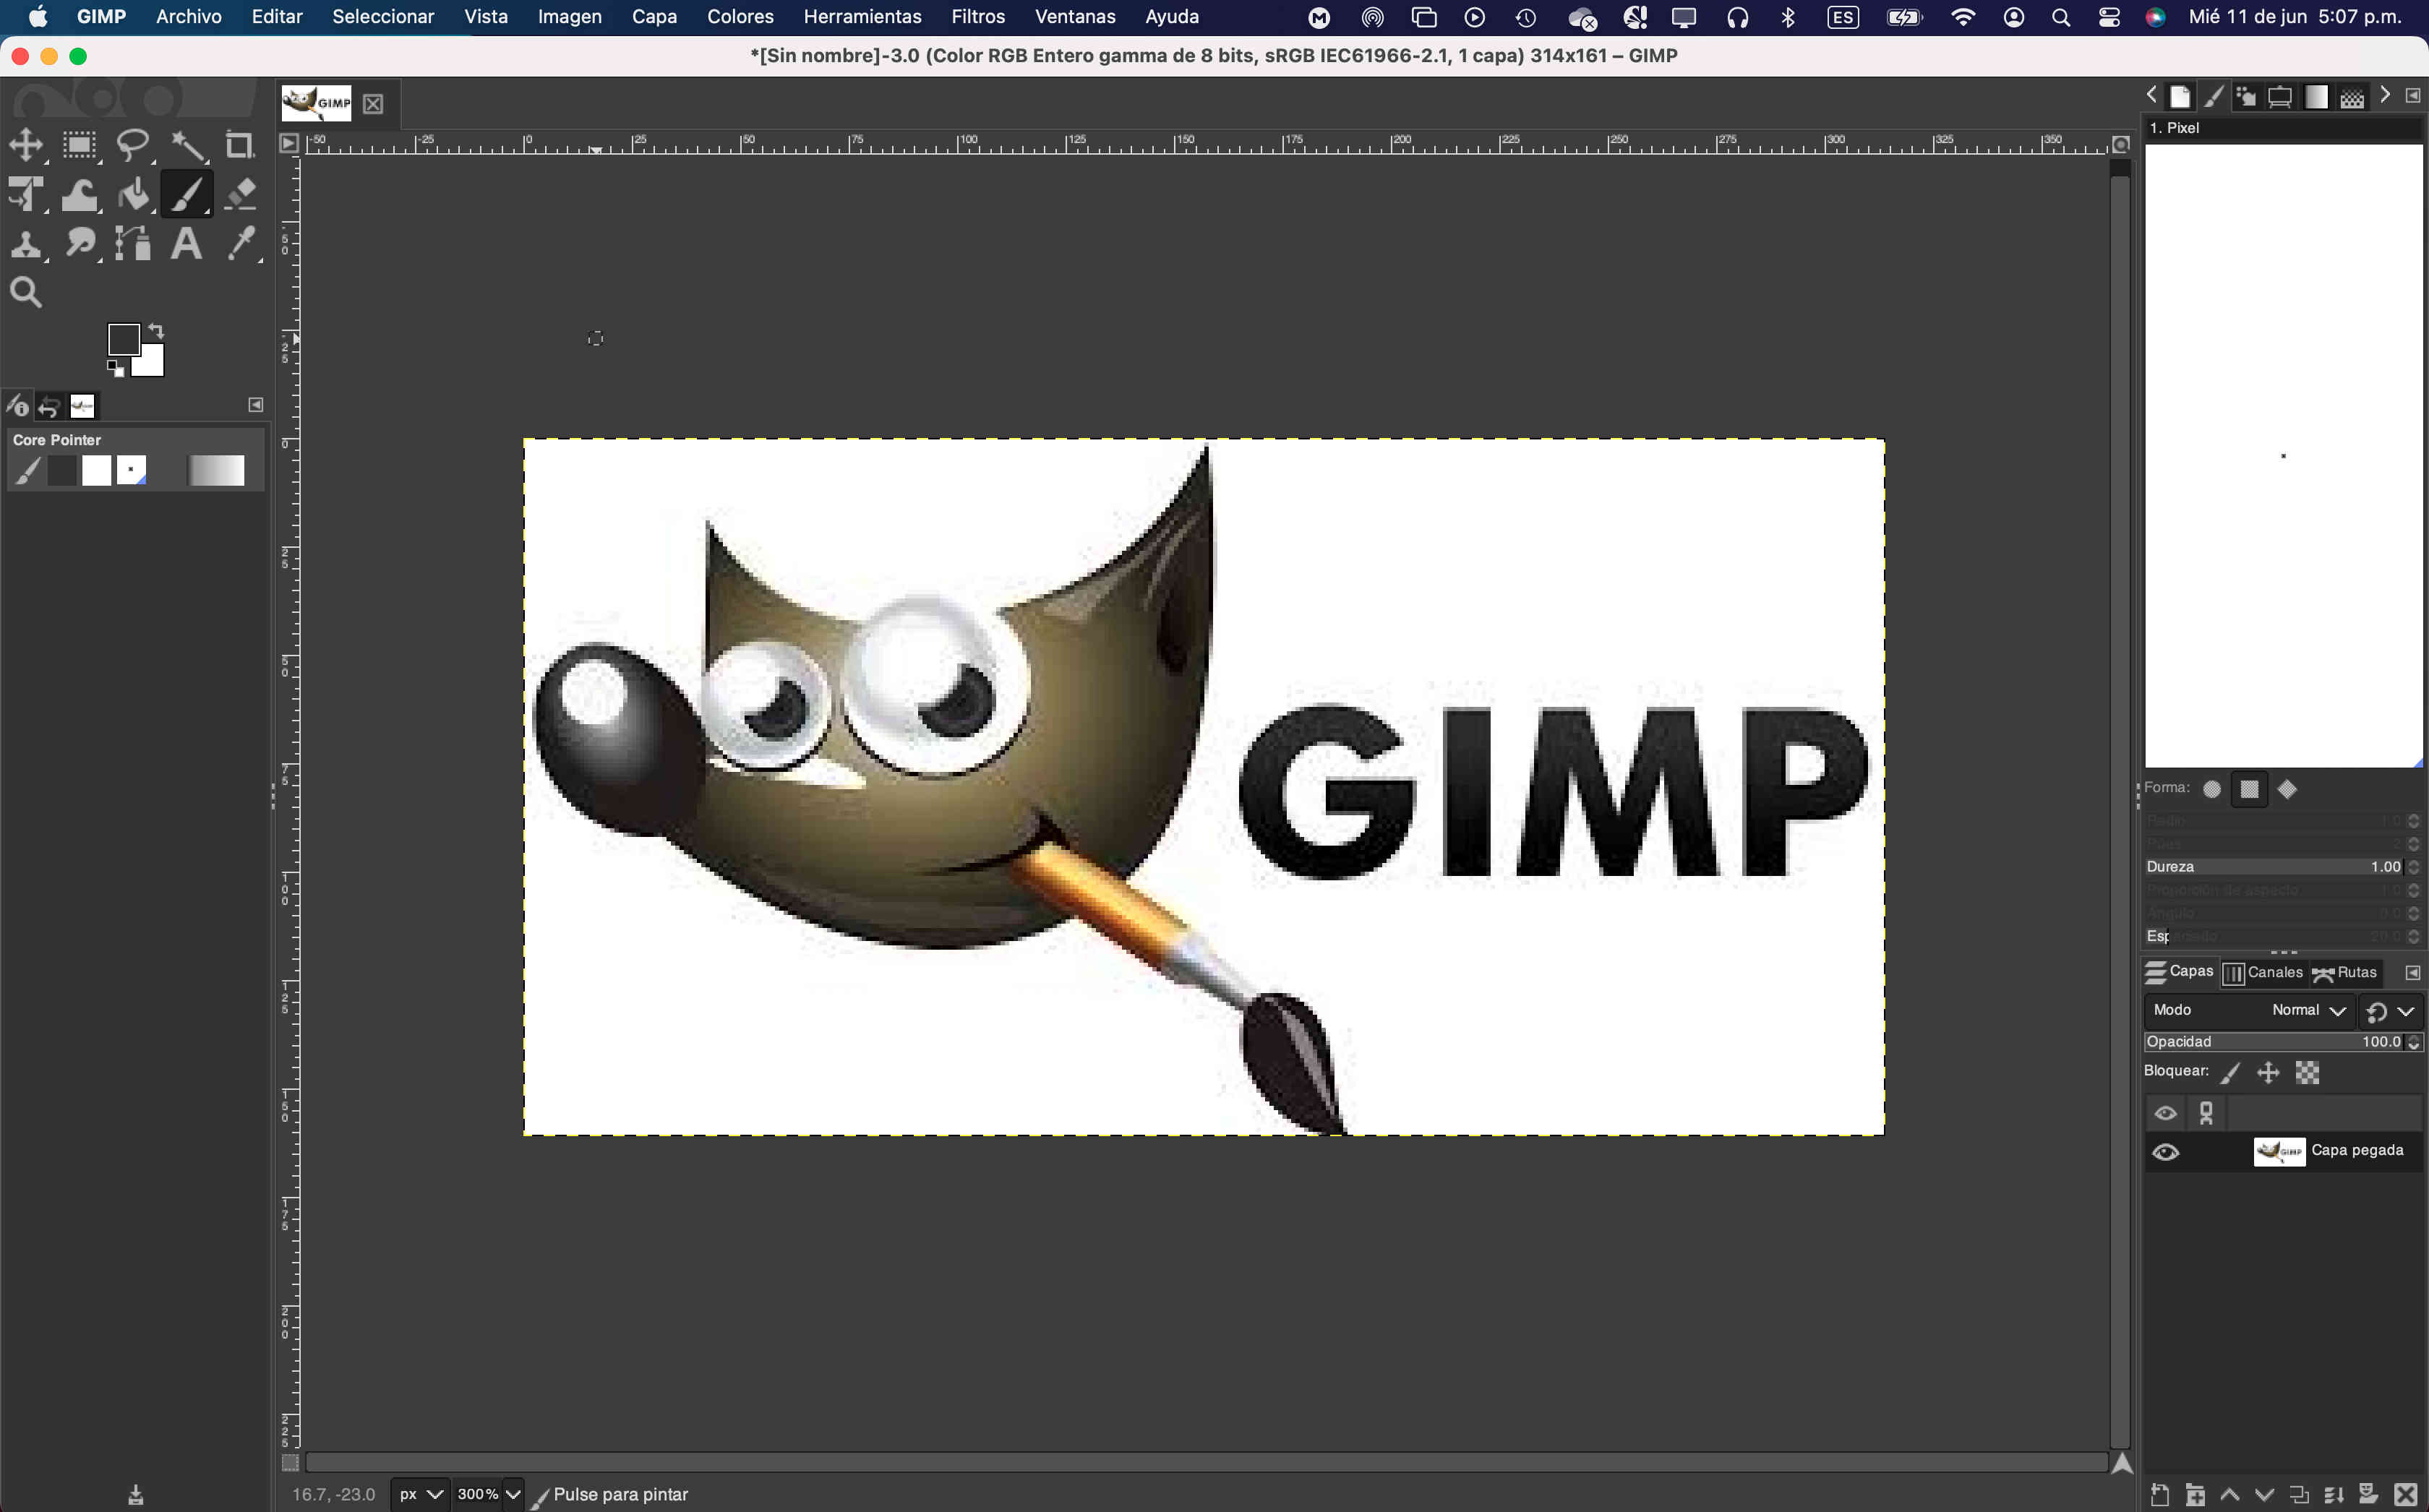The width and height of the screenshot is (2429, 1512).
Task: Toggle lock position and size
Action: [x=2268, y=1072]
